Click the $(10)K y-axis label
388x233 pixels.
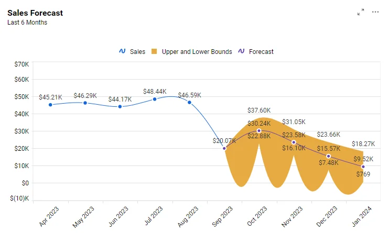pos(19,198)
